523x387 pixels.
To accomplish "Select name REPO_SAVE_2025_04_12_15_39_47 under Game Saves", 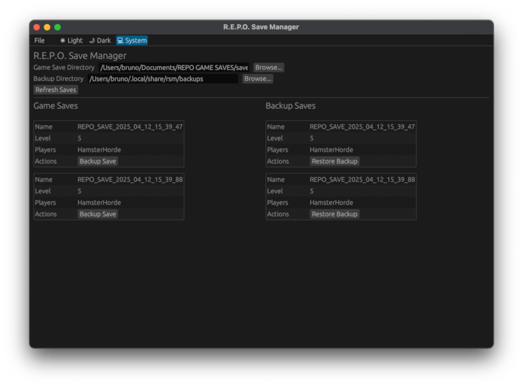I will (x=129, y=127).
